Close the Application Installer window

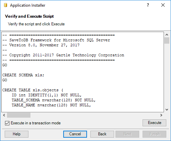163,5
